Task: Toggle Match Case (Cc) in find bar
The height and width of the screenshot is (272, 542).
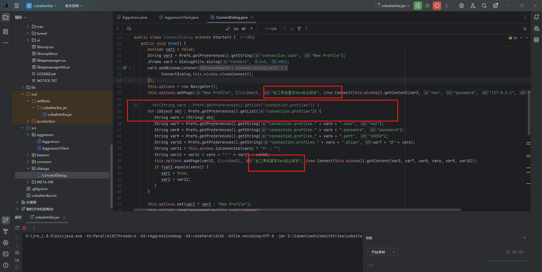Action: (x=236, y=29)
